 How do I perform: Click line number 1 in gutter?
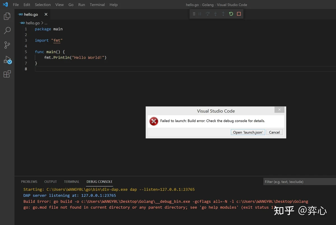coord(26,29)
